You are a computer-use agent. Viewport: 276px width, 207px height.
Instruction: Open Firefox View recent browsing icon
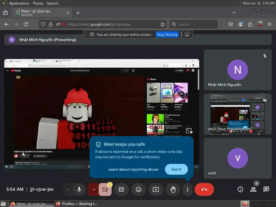pos(5,13)
